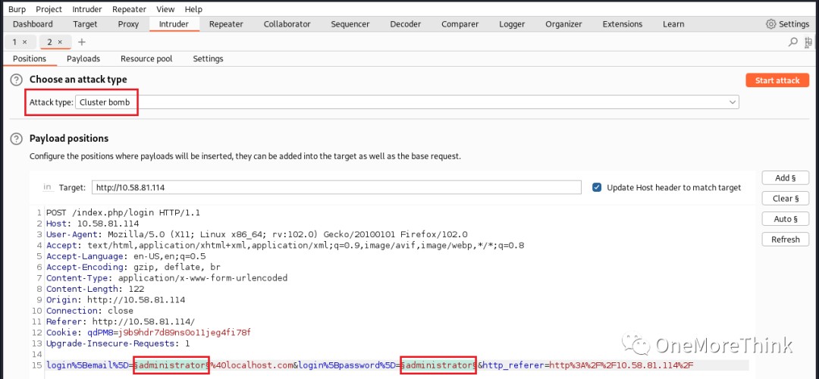The width and height of the screenshot is (819, 379).
Task: Open the Collaborator tab
Action: [287, 24]
